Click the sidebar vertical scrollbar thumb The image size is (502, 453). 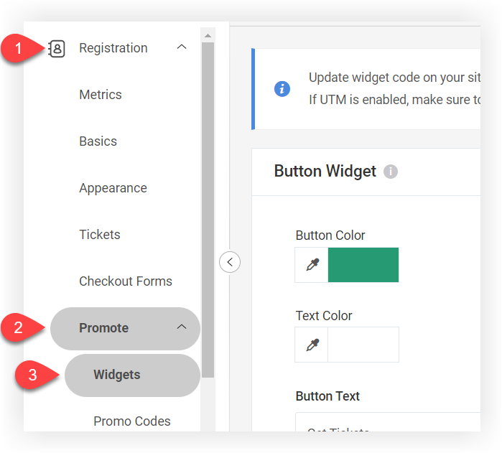[x=208, y=210]
